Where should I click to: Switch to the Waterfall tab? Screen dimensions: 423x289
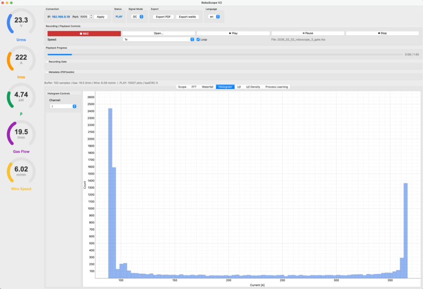207,86
